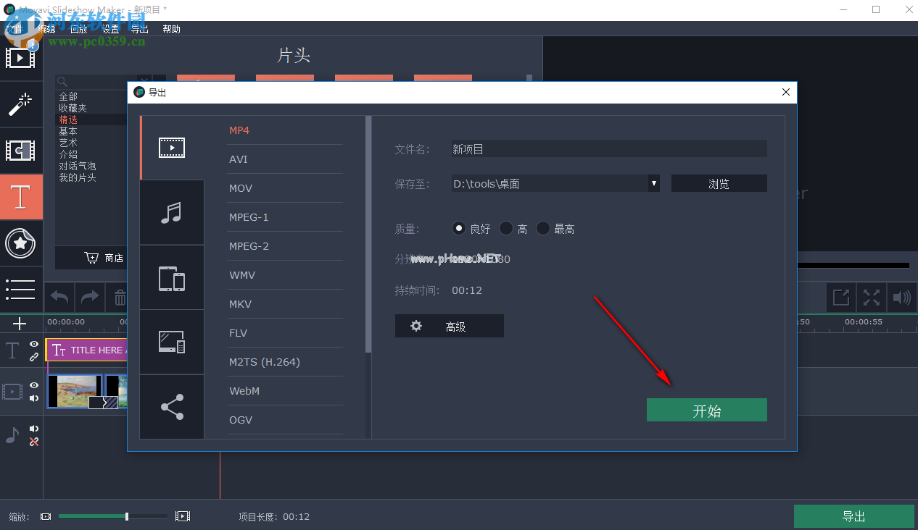Open the 帮助 menu
Viewport: 918px width, 530px height.
pyautogui.click(x=171, y=29)
